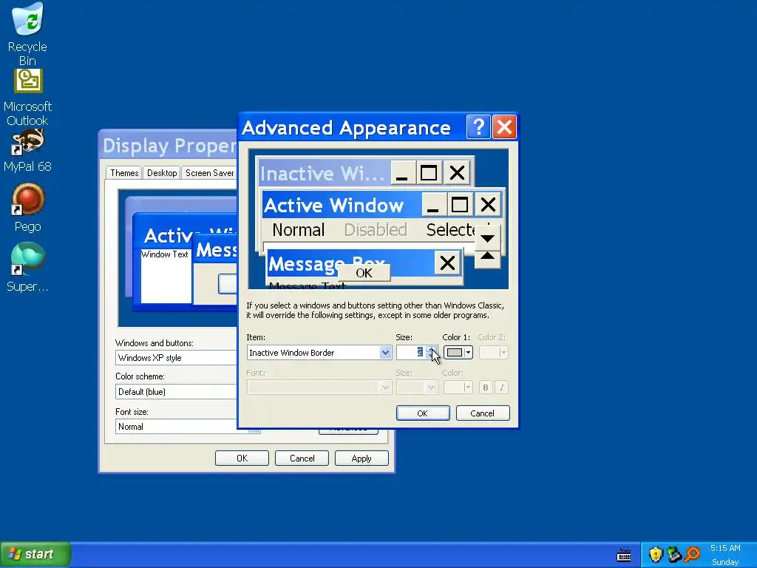The width and height of the screenshot is (757, 568).
Task: Toggle the disabled Italic font button
Action: click(502, 388)
